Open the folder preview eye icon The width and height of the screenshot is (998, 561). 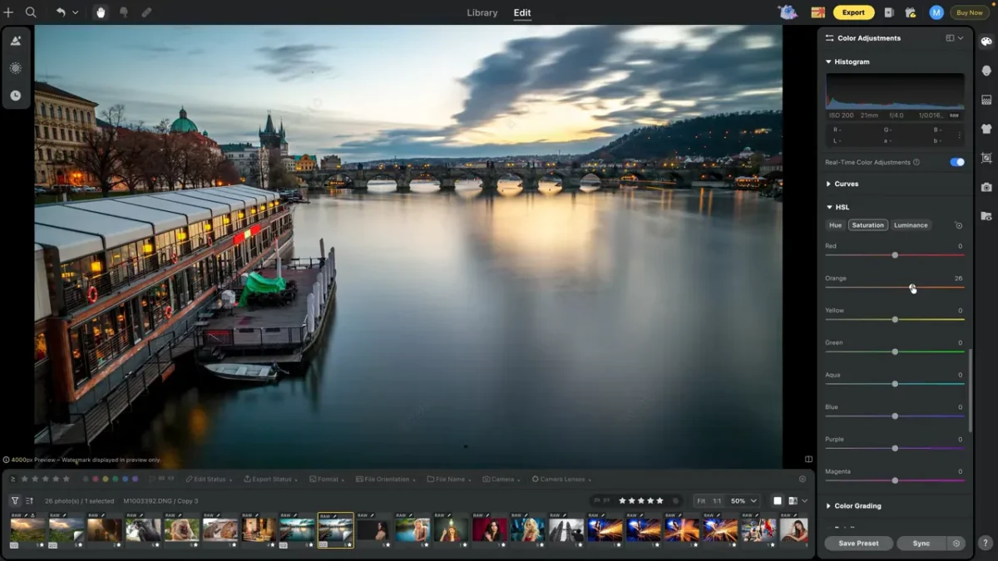tap(986, 216)
